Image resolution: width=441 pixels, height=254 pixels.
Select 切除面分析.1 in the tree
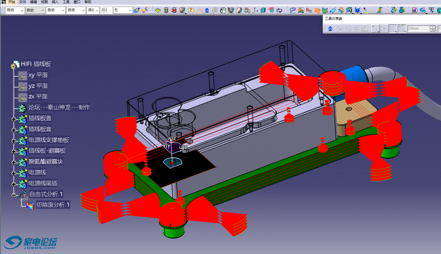click(52, 205)
